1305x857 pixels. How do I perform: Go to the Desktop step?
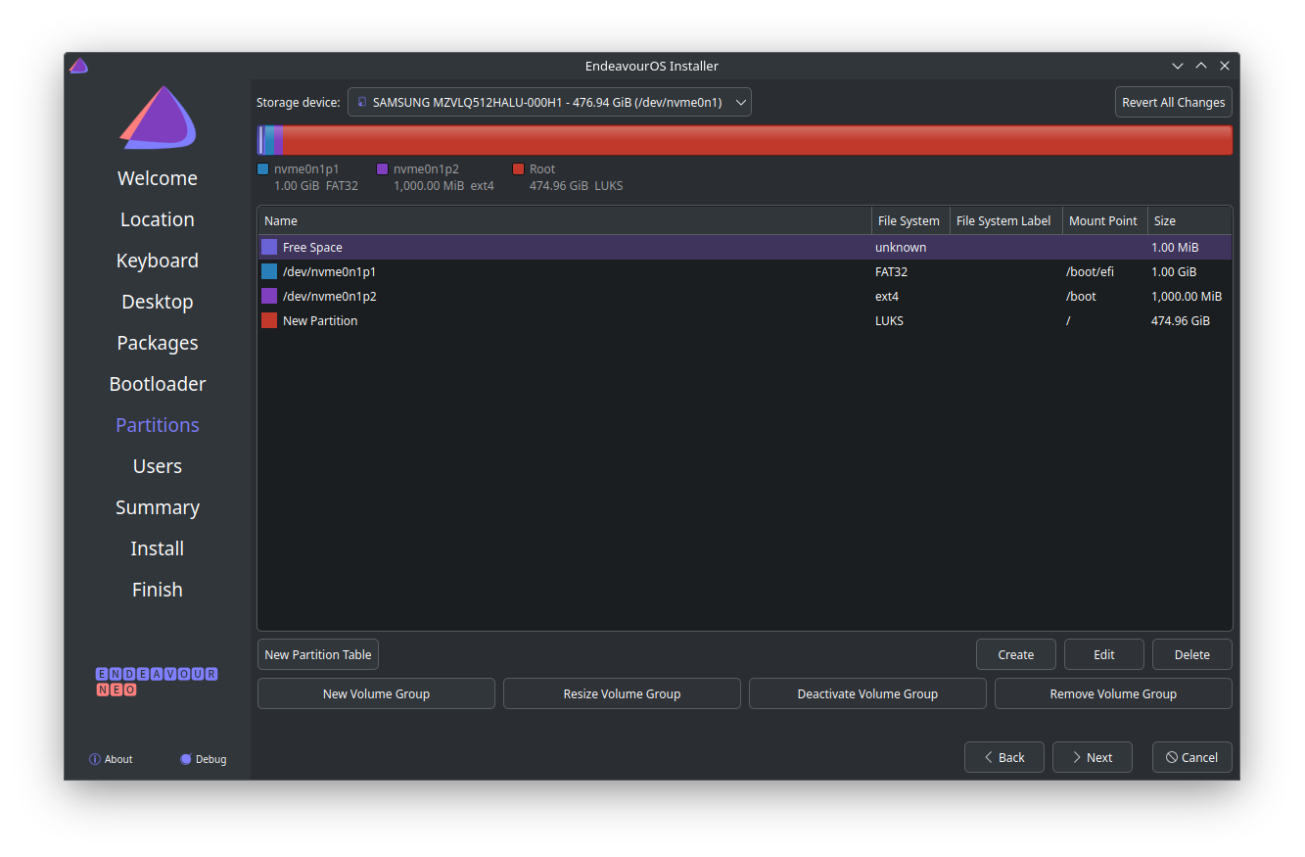click(158, 302)
